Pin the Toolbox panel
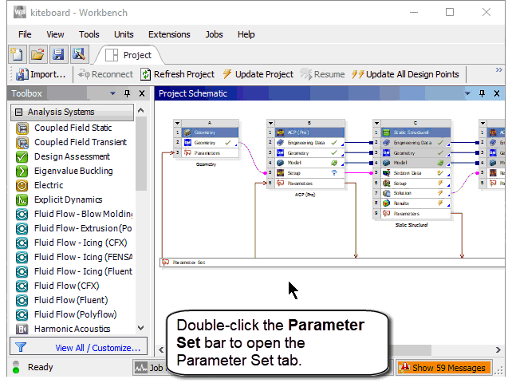 pos(128,94)
